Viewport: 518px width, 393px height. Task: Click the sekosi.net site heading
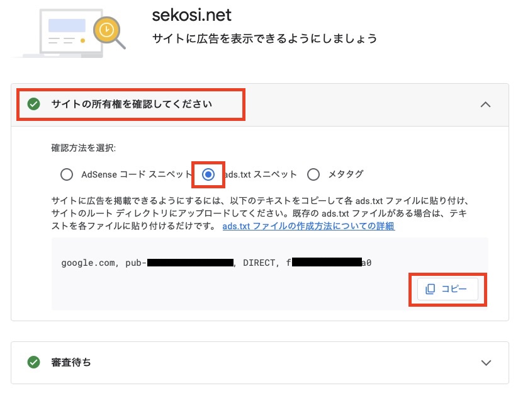(x=191, y=14)
